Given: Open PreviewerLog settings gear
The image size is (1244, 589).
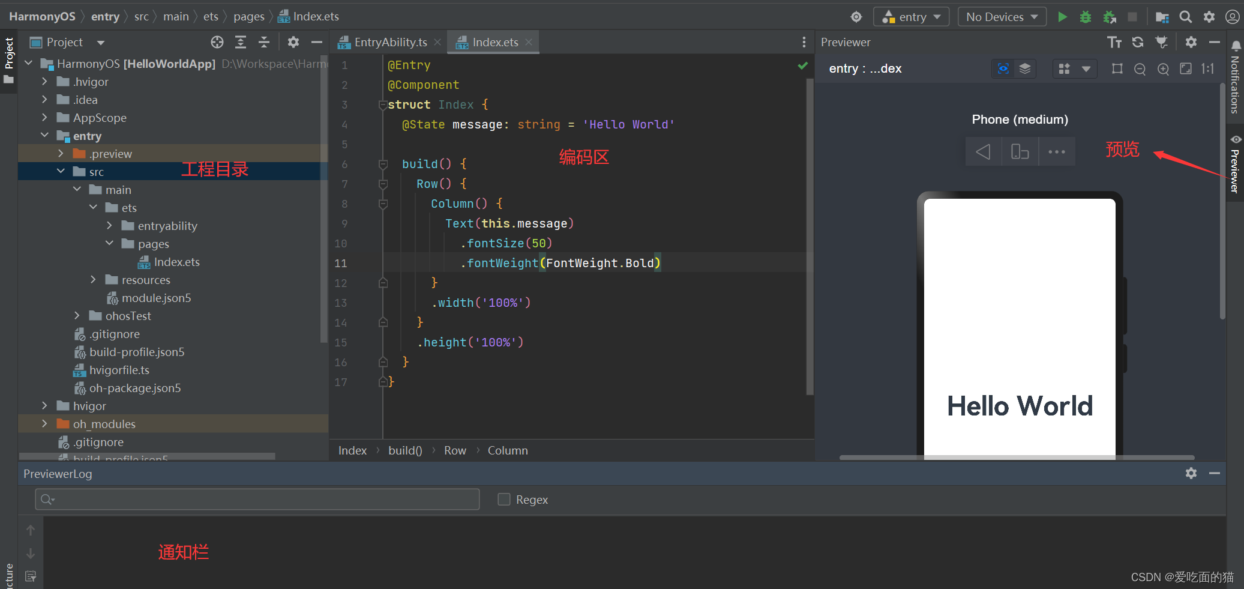Looking at the screenshot, I should click(x=1191, y=473).
